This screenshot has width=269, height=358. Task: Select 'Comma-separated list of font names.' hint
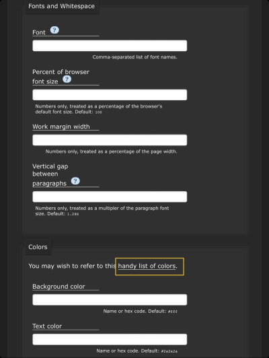click(x=135, y=57)
